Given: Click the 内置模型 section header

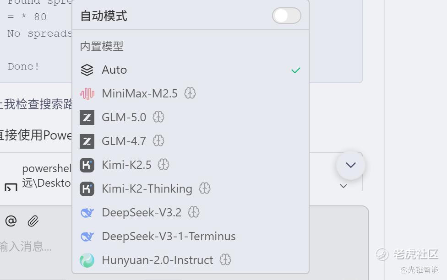Looking at the screenshot, I should (102, 46).
